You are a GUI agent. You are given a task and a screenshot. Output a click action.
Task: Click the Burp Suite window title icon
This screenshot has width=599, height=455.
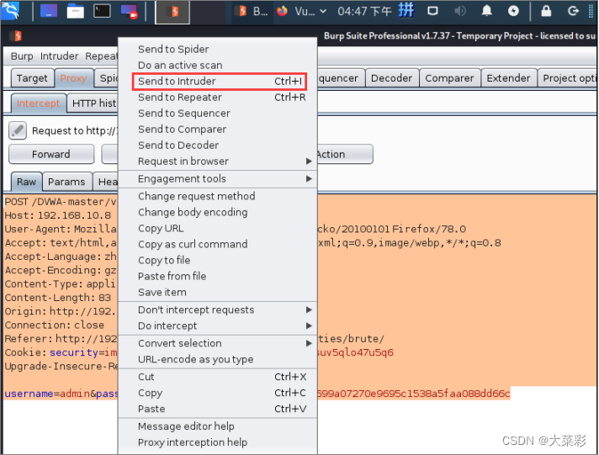[16, 36]
